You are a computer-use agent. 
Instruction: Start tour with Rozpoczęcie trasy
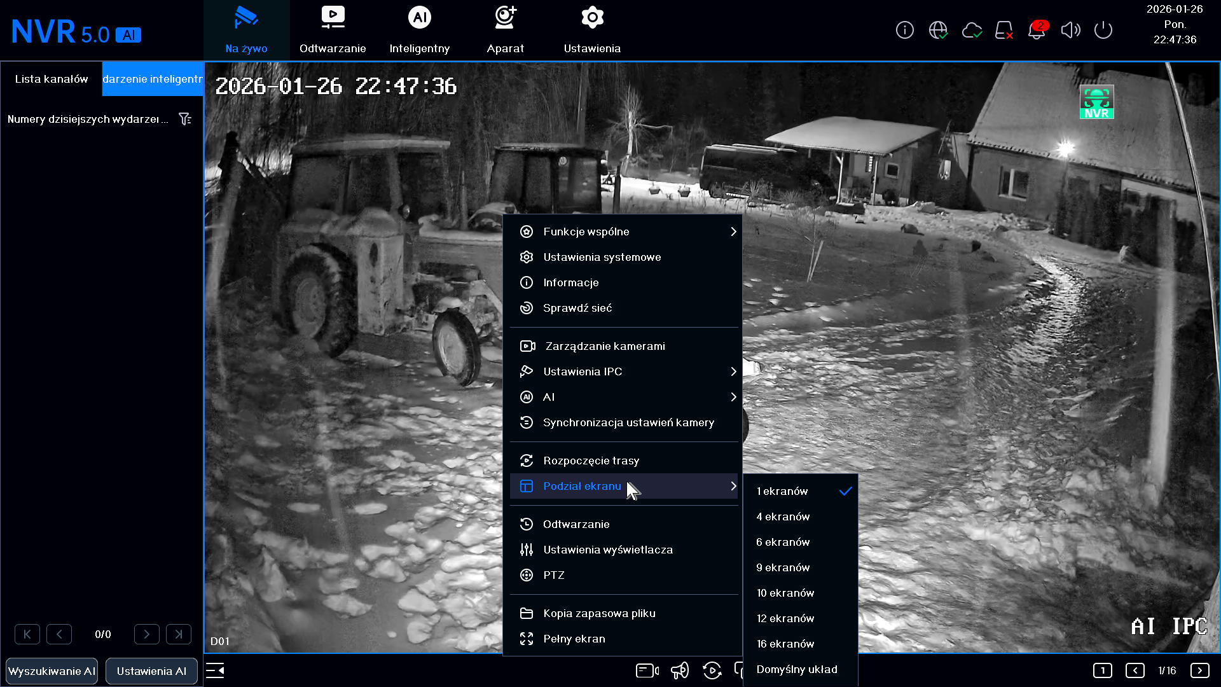click(x=624, y=461)
